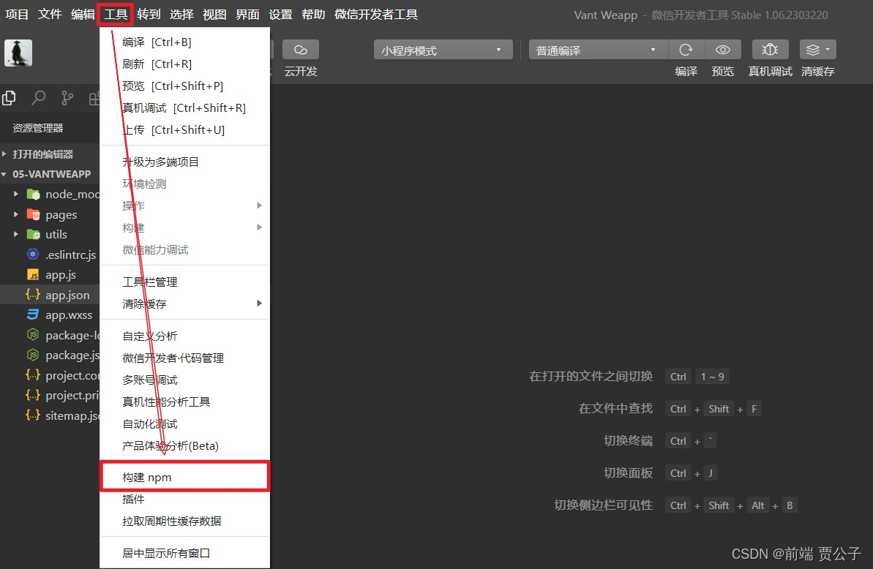Open the 项目 menu
This screenshot has width=873, height=569.
pyautogui.click(x=17, y=14)
